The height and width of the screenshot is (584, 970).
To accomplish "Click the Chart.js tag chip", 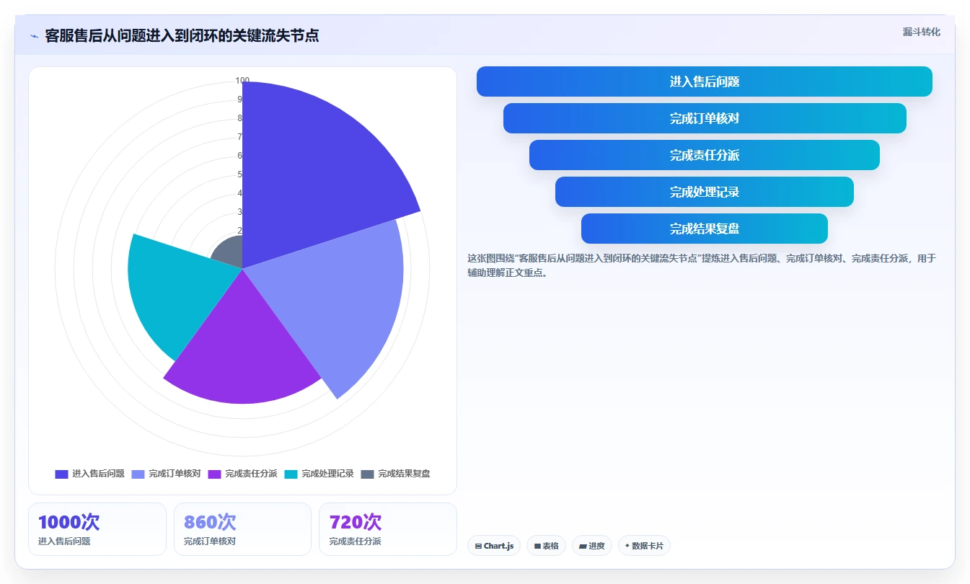I will [494, 546].
